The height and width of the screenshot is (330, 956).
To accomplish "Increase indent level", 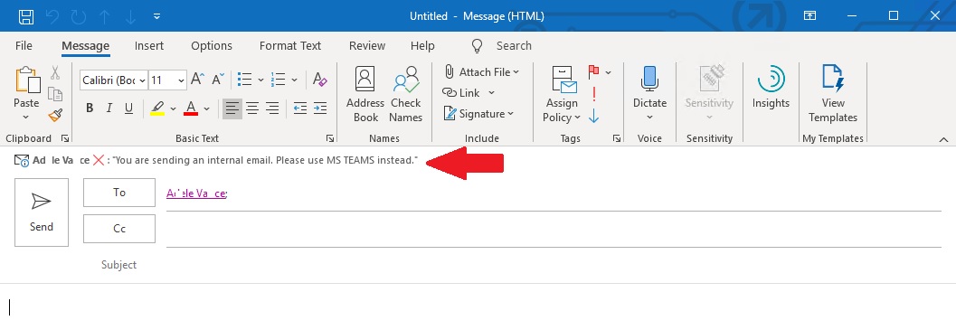I will pos(320,108).
